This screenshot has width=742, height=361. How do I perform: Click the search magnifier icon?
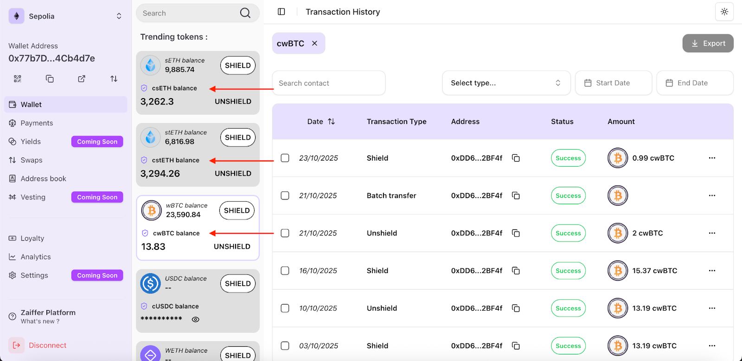(245, 13)
